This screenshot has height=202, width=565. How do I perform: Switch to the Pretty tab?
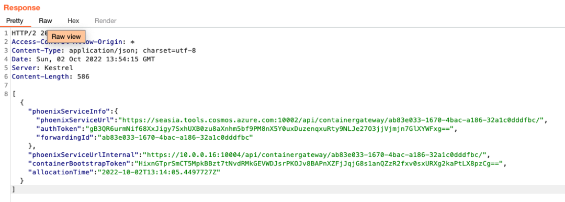[15, 21]
